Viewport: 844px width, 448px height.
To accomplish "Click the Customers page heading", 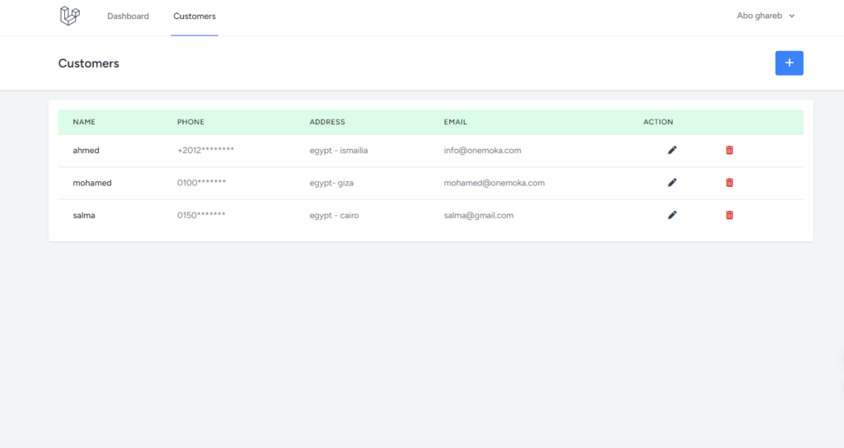I will click(x=89, y=63).
